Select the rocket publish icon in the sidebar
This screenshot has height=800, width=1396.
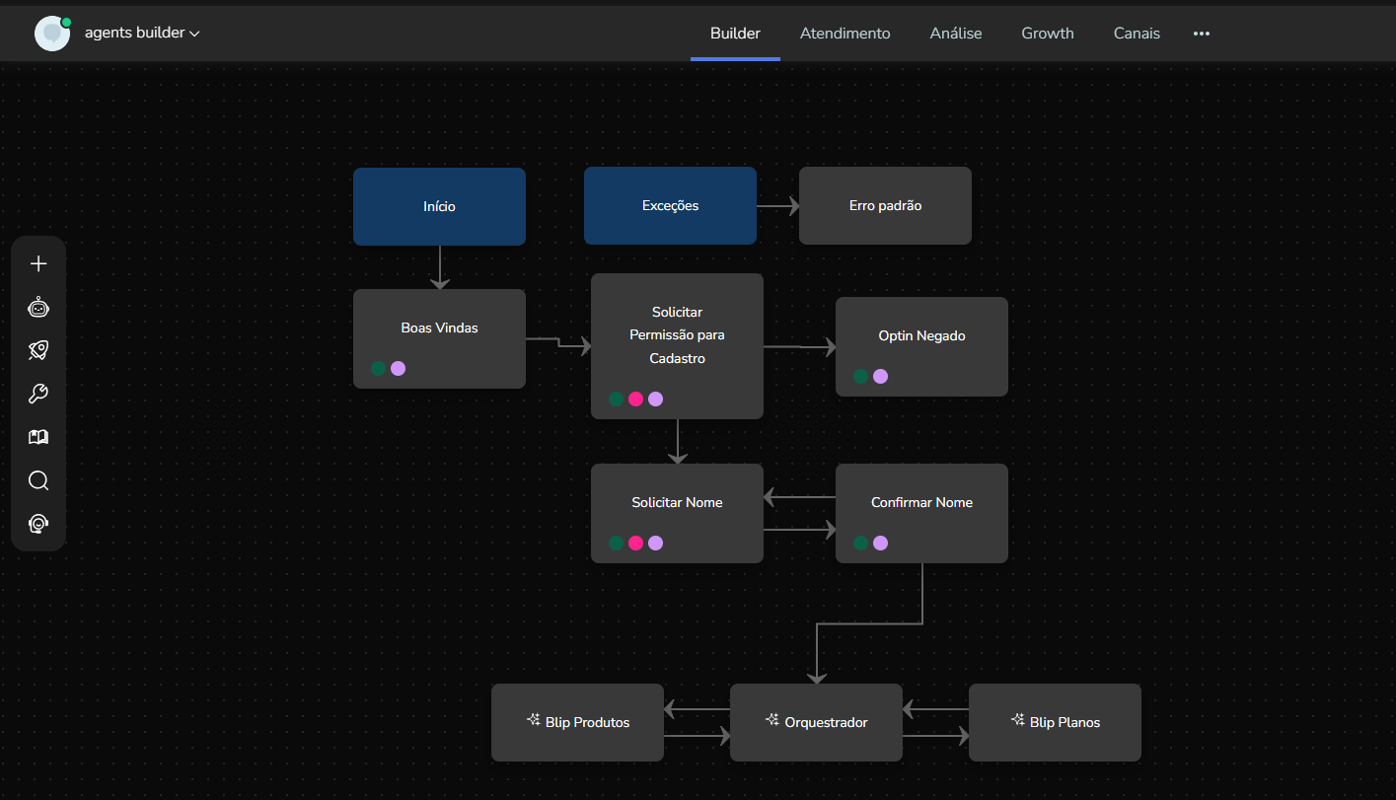coord(38,349)
